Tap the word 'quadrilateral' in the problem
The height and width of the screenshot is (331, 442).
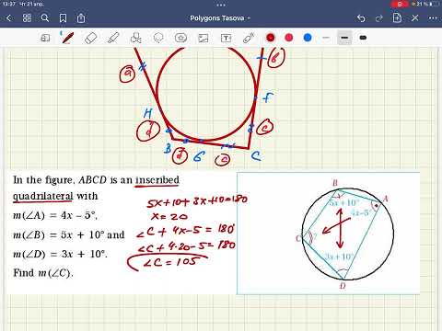pyautogui.click(x=42, y=196)
